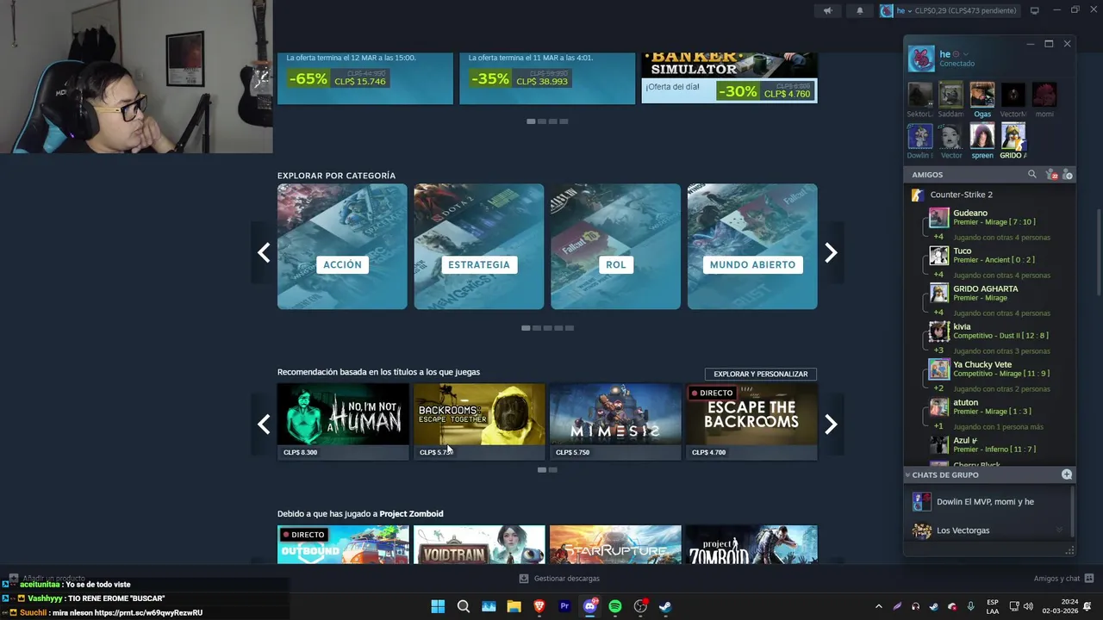Open Tuco's avatar in friends list

click(x=939, y=255)
